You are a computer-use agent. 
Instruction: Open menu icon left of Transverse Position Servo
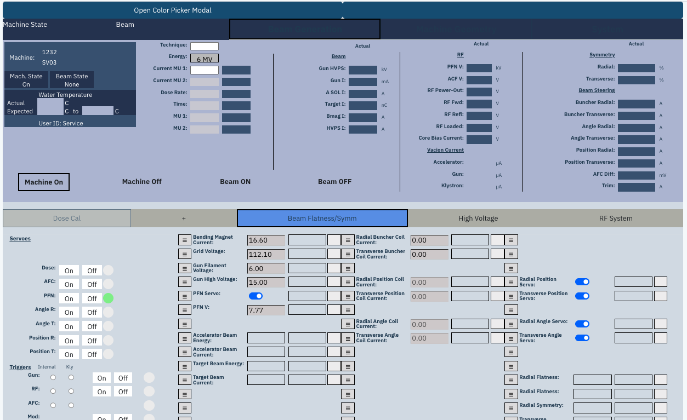point(511,296)
